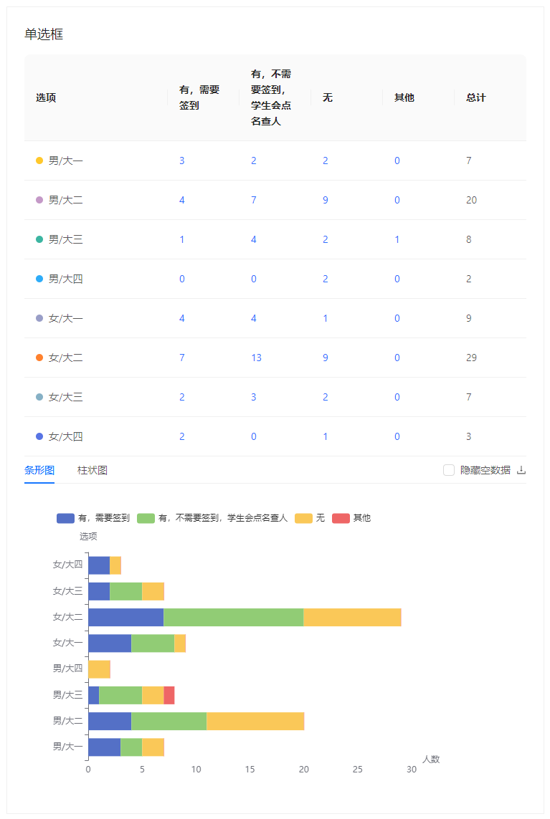Click the 男/大二 yellow bar segment
The height and width of the screenshot is (819, 550).
click(255, 722)
